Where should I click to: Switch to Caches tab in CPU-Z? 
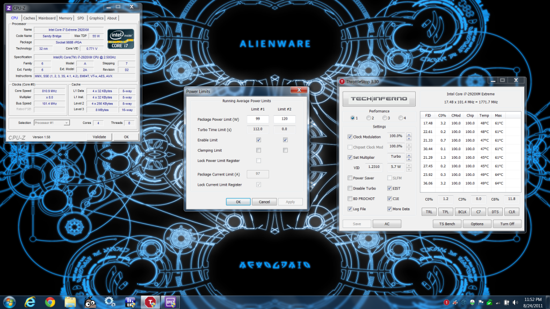coord(29,18)
